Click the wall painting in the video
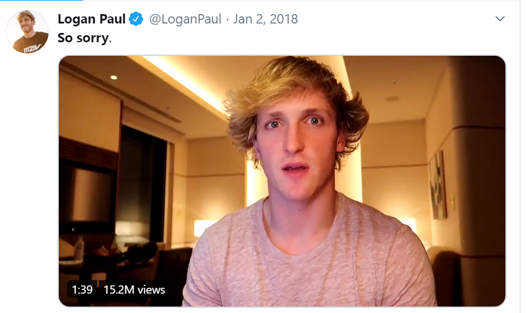The height and width of the screenshot is (313, 526). click(438, 185)
